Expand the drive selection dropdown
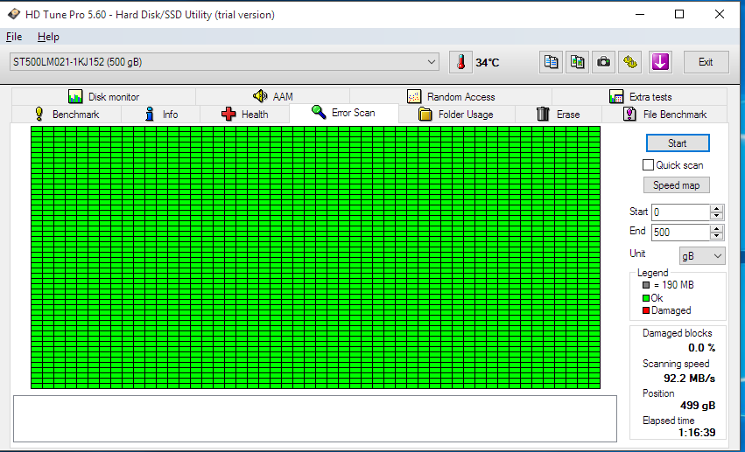 click(431, 62)
